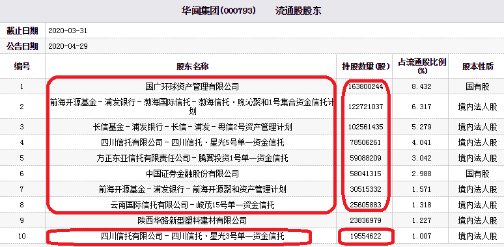Screen dimensions: 504x247
Task: Select the 截止日期 value 2020-03-31
Action: (x=68, y=31)
